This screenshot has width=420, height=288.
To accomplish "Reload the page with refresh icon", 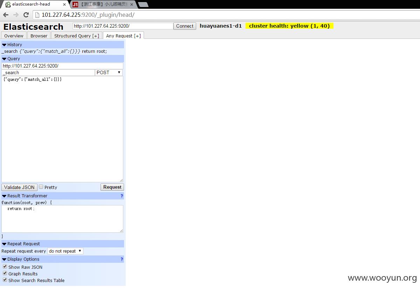I will [x=26, y=15].
